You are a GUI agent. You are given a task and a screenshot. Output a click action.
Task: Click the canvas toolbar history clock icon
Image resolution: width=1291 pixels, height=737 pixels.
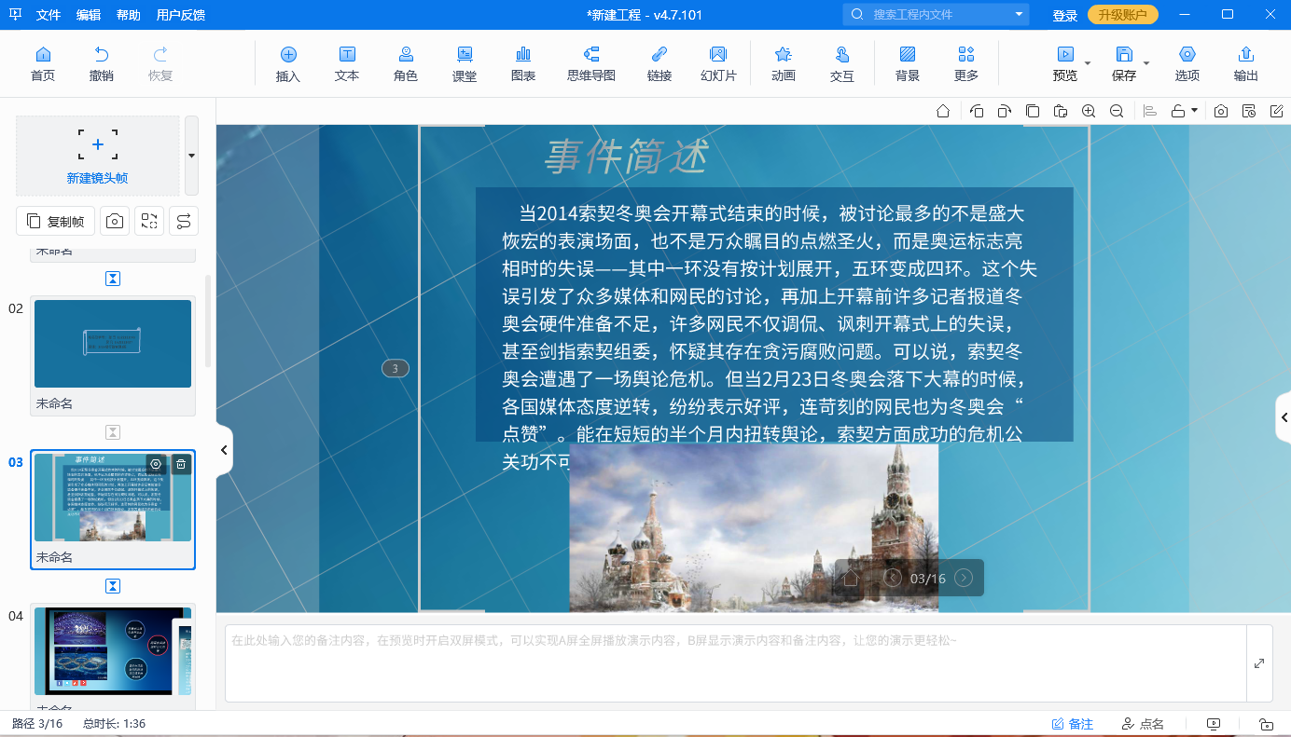(x=1249, y=111)
